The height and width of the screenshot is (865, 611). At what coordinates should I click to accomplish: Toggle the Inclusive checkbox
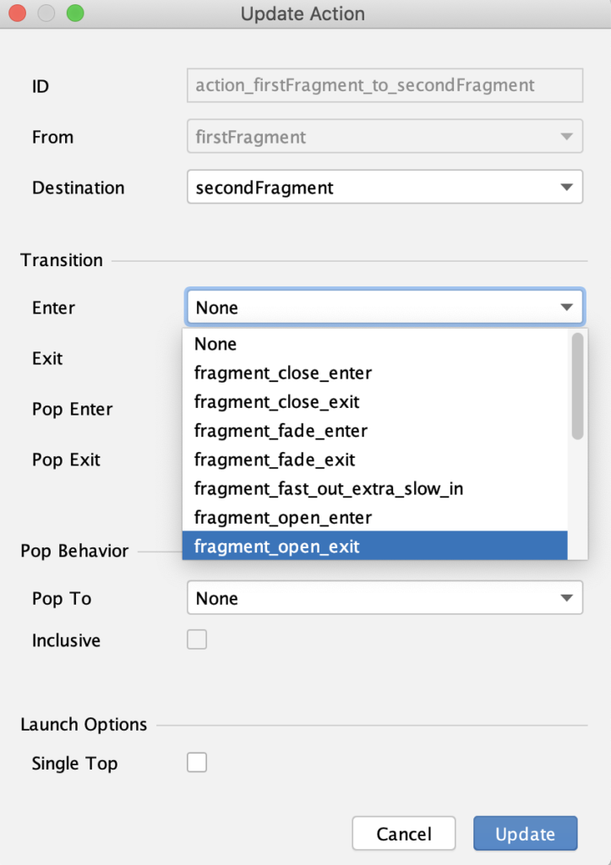pos(197,639)
